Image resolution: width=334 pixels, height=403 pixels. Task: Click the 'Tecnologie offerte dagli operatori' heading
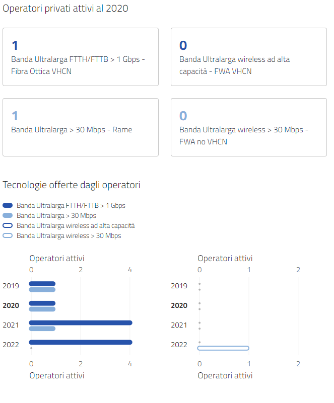coord(72,185)
